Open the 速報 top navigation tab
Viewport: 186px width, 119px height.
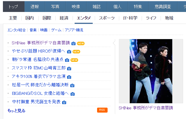pyautogui.click(x=35, y=6)
